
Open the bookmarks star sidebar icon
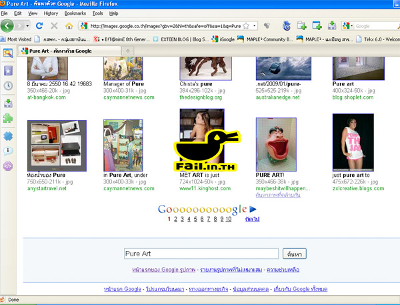click(8, 71)
